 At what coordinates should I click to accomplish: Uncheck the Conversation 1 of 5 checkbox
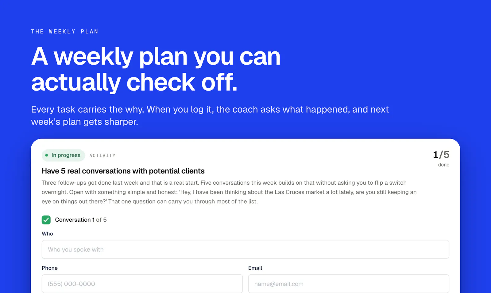46,220
